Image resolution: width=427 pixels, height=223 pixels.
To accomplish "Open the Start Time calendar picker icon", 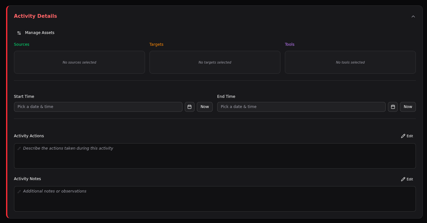I will click(x=189, y=107).
